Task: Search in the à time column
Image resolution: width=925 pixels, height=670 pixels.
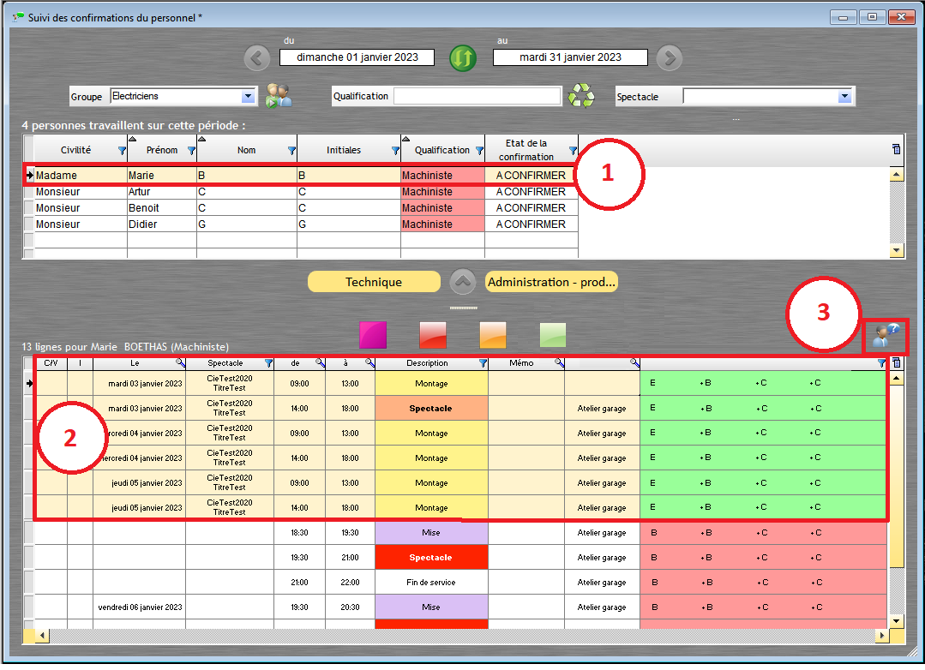Action: click(x=369, y=363)
